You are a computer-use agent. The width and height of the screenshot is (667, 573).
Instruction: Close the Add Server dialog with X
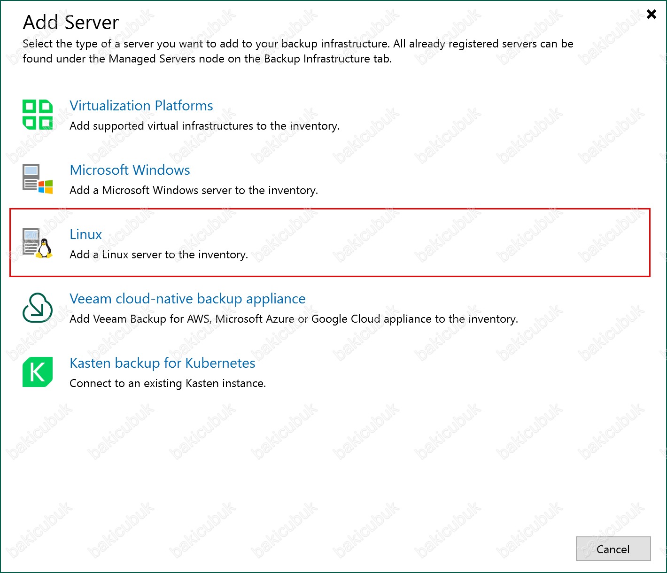click(651, 14)
